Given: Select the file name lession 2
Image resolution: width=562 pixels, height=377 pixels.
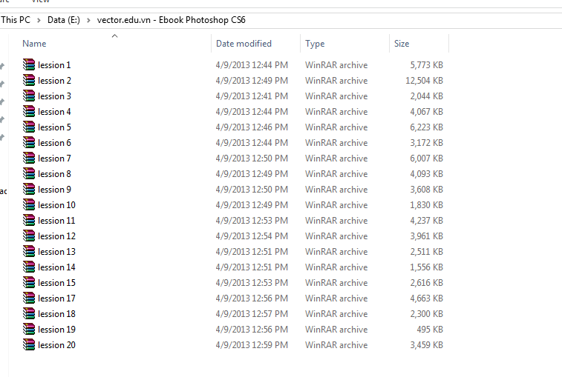Looking at the screenshot, I should click(x=54, y=81).
